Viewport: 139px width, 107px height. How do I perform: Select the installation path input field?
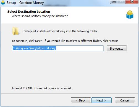[x=58, y=48]
